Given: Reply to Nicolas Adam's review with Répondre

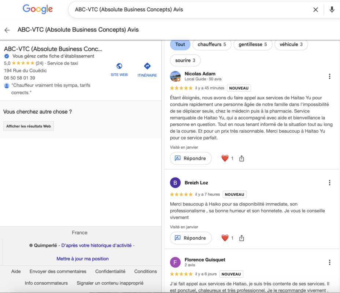Looking at the screenshot, I should pyautogui.click(x=191, y=158).
